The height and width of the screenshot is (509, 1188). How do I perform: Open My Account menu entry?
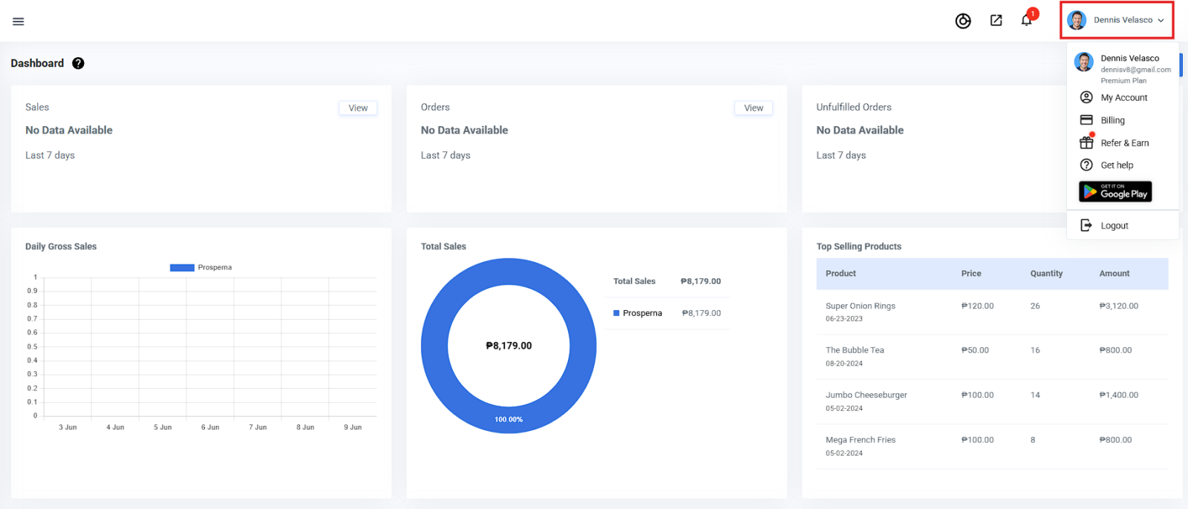point(1123,97)
